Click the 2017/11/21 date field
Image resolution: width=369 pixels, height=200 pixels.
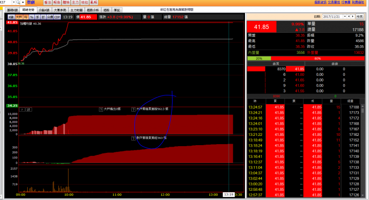(333, 16)
